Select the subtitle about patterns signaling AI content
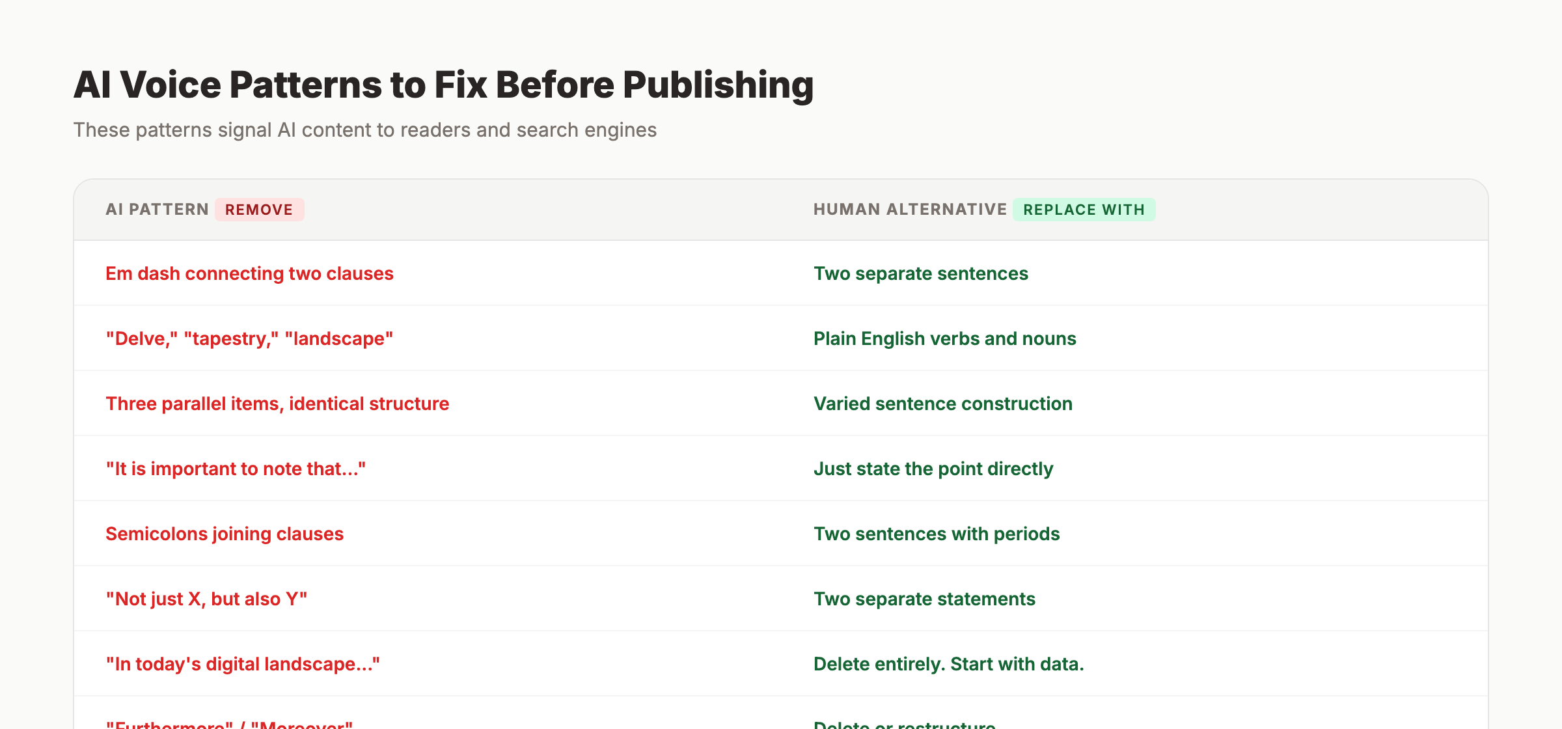 pos(365,130)
